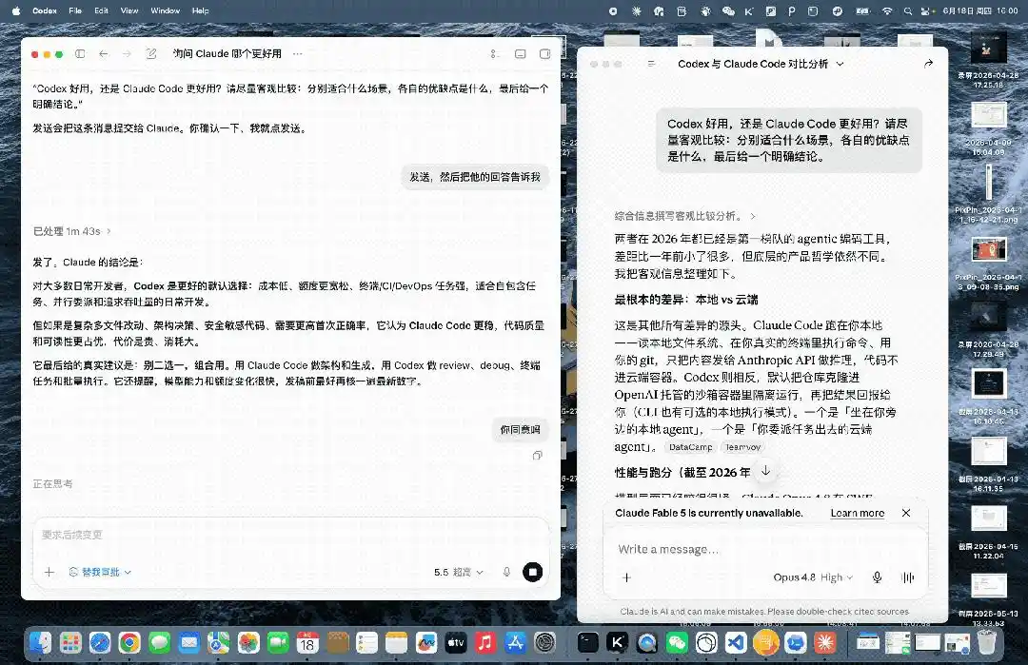Toggle the microphone in the Codex composer
The width and height of the screenshot is (1028, 665).
point(506,572)
